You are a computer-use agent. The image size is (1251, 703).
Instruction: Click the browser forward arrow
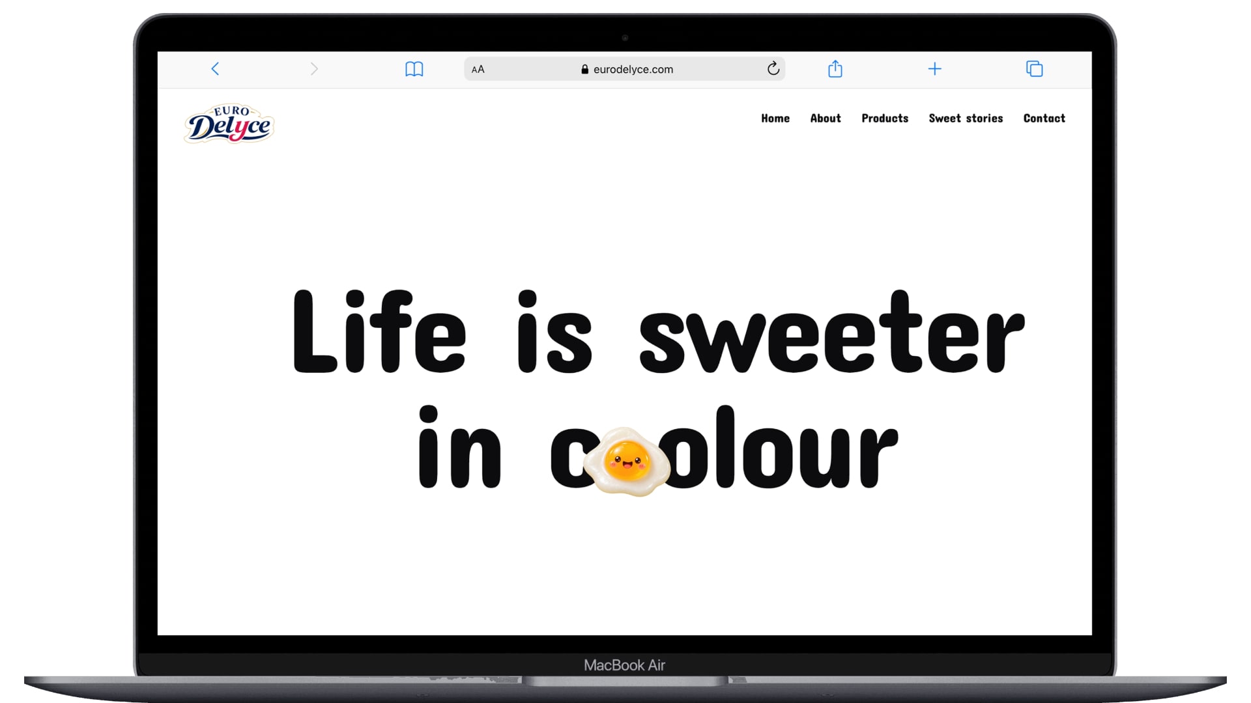pos(314,69)
